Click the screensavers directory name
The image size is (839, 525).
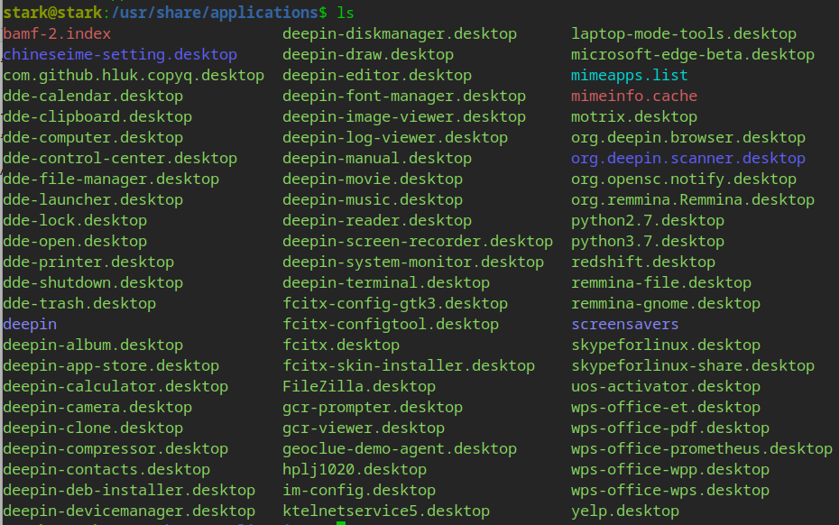pos(624,325)
